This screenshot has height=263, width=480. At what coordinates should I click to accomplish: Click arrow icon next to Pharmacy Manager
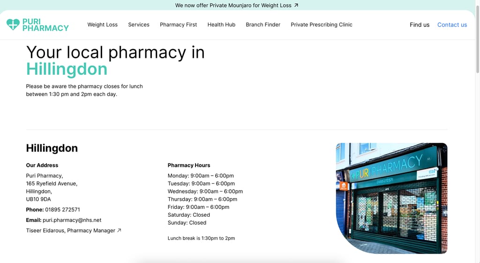point(119,230)
